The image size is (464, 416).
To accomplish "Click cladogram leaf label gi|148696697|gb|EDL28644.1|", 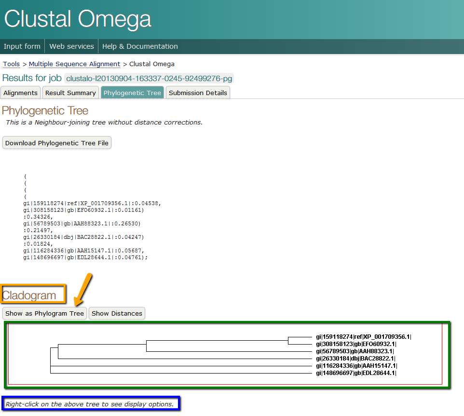I will (x=356, y=373).
